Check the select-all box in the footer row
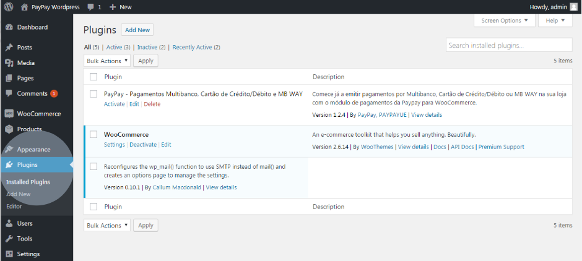The height and width of the screenshot is (261, 582). point(93,207)
